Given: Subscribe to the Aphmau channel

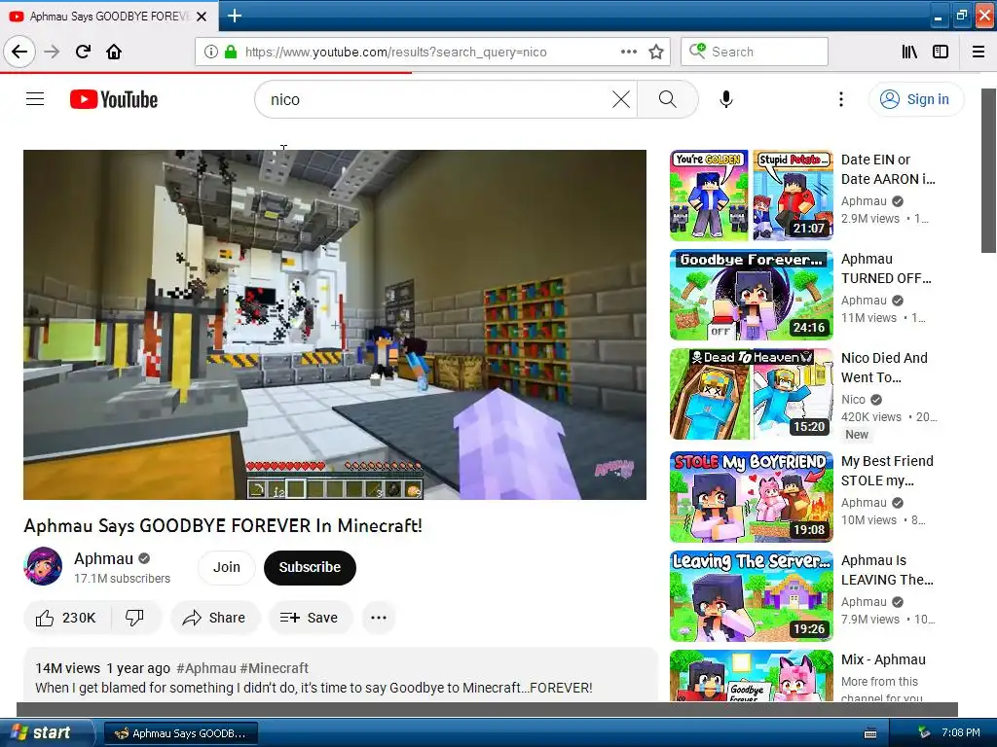Looking at the screenshot, I should pos(310,567).
